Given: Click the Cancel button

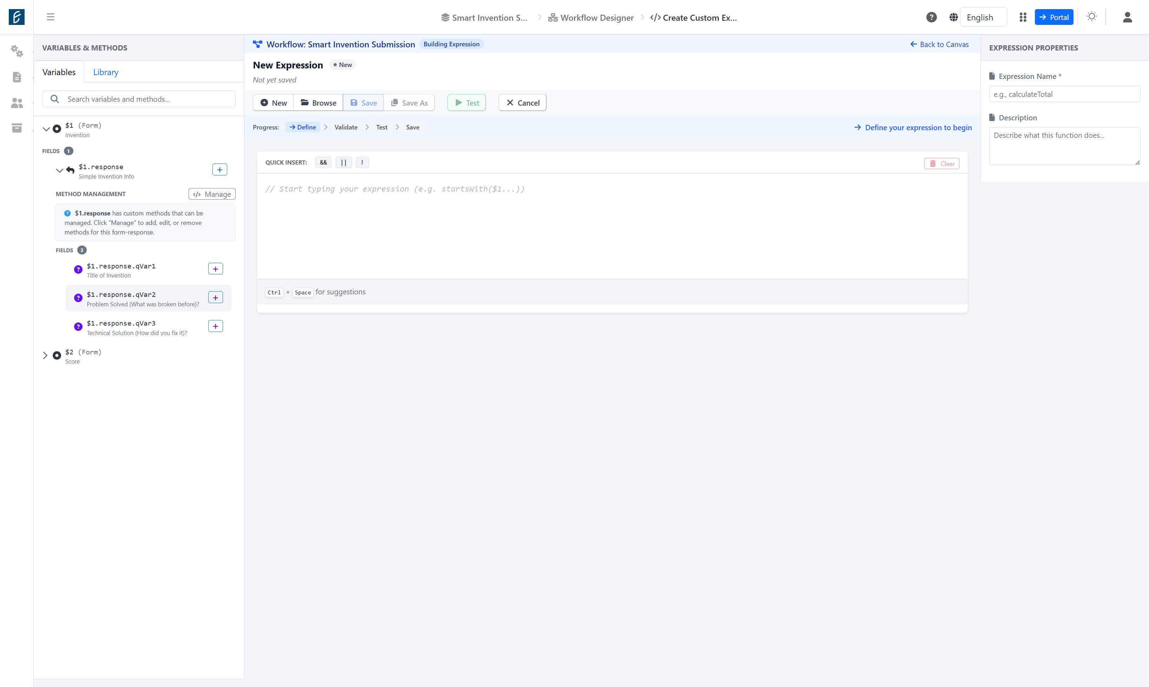Looking at the screenshot, I should pos(523,103).
